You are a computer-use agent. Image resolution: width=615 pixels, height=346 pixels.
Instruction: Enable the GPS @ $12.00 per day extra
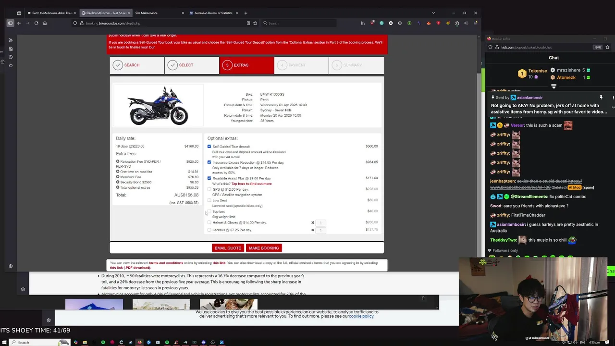209,189
